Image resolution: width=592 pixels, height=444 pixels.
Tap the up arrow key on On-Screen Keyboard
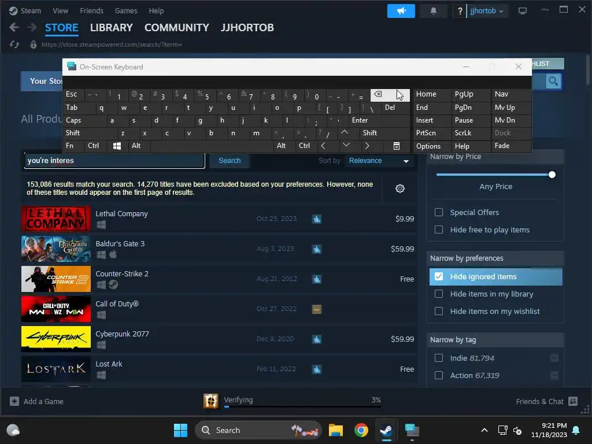(x=345, y=132)
